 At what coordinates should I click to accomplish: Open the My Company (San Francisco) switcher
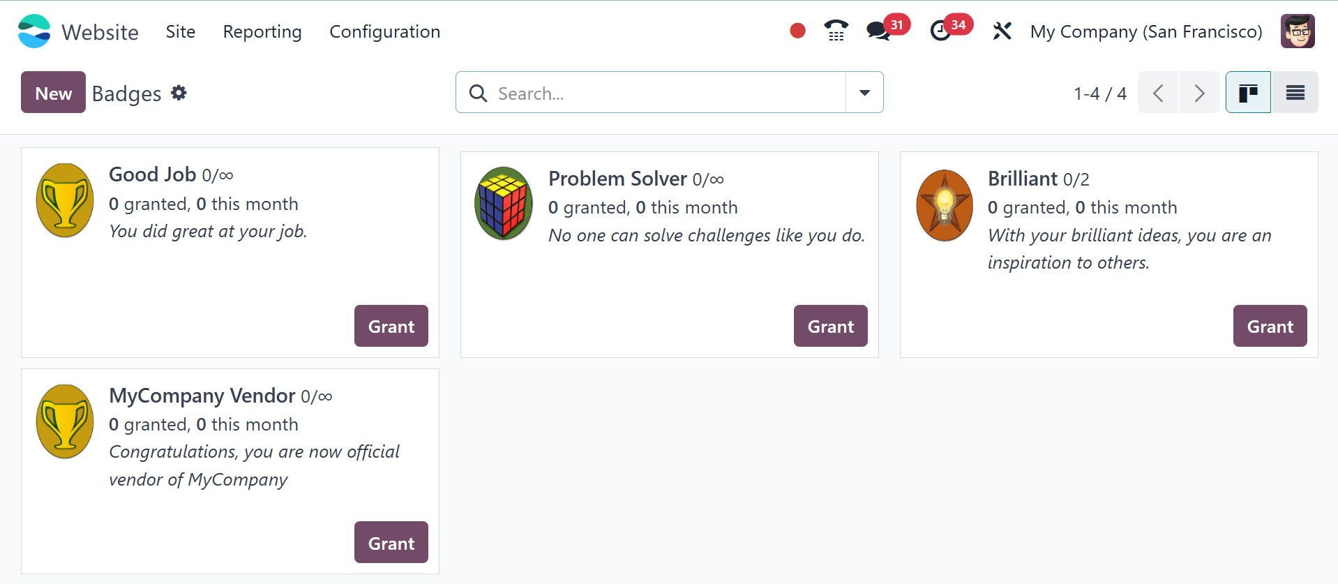coord(1146,31)
